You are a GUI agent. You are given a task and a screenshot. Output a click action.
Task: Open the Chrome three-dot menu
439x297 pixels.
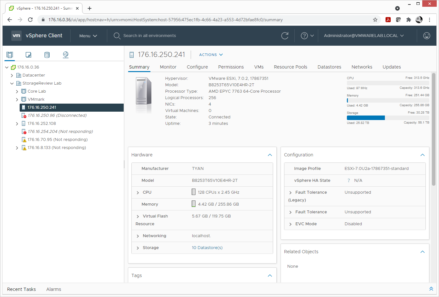click(x=429, y=20)
